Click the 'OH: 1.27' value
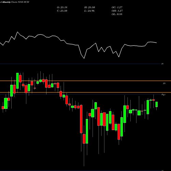Viewport: 171px width, 171px height. tap(117, 11)
